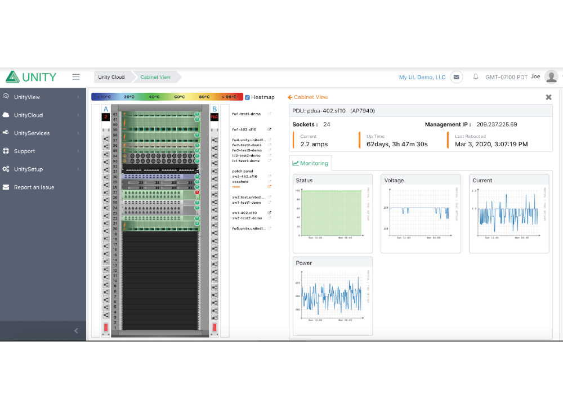Click the 2.2 amps current value

(314, 144)
